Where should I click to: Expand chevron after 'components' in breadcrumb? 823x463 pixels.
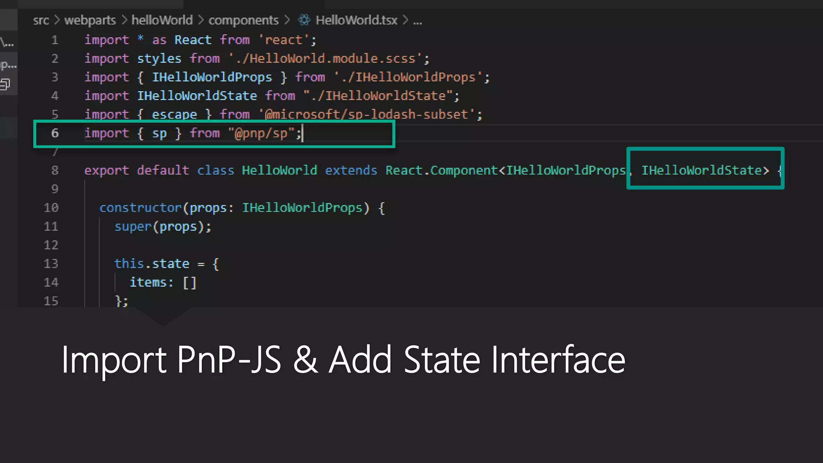(x=287, y=20)
